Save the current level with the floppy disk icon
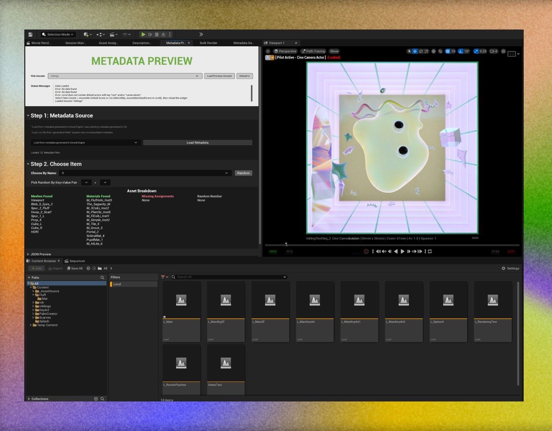 click(30, 35)
